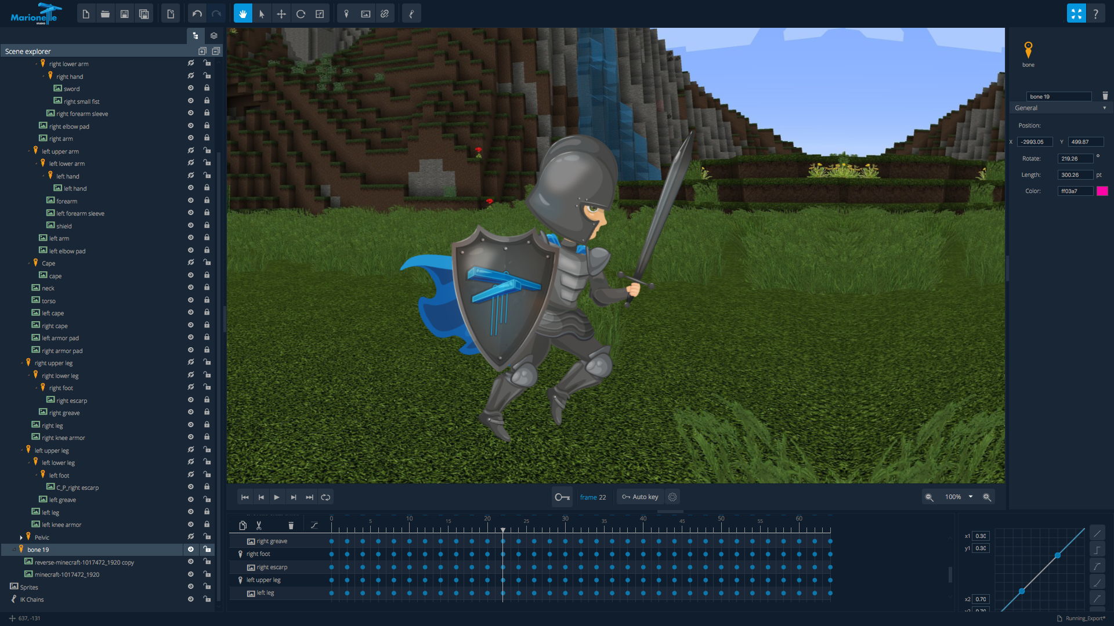Image resolution: width=1114 pixels, height=626 pixels.
Task: Delete selected keyframes in timeline
Action: click(x=291, y=526)
